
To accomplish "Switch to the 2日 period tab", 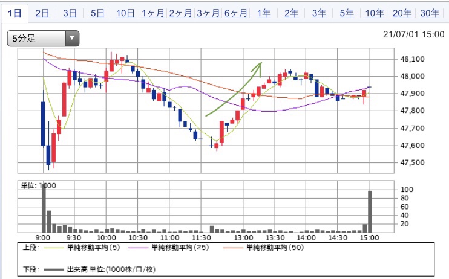I will point(42,13).
